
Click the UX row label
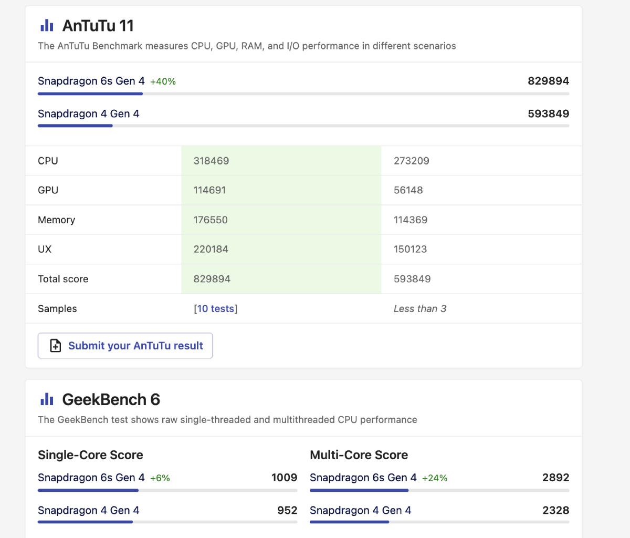tap(45, 250)
